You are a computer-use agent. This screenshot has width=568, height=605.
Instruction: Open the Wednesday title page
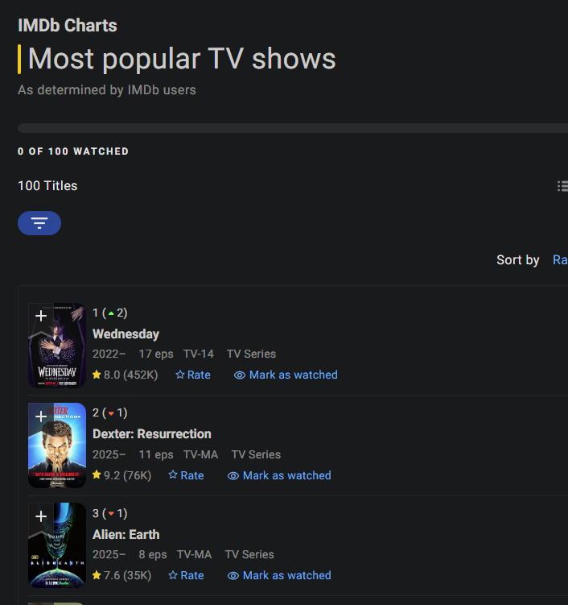coord(126,334)
